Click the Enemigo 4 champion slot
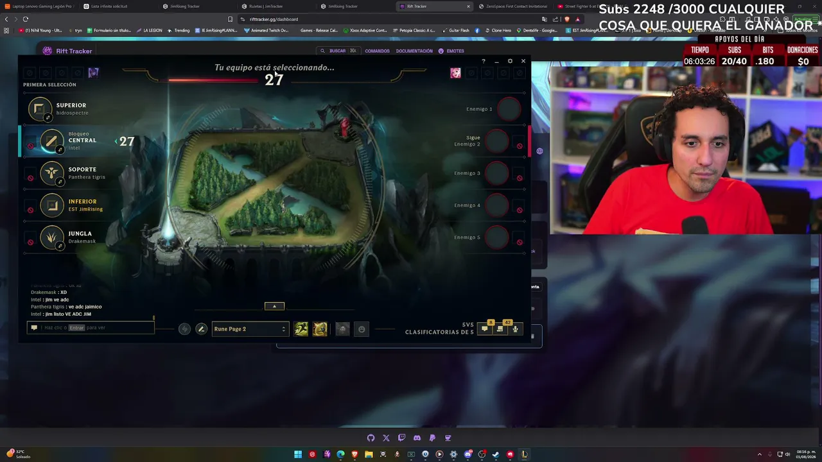 497,205
